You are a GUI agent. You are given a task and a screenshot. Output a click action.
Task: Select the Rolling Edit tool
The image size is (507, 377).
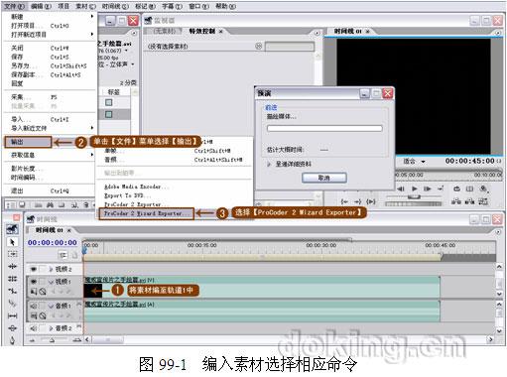click(12, 279)
